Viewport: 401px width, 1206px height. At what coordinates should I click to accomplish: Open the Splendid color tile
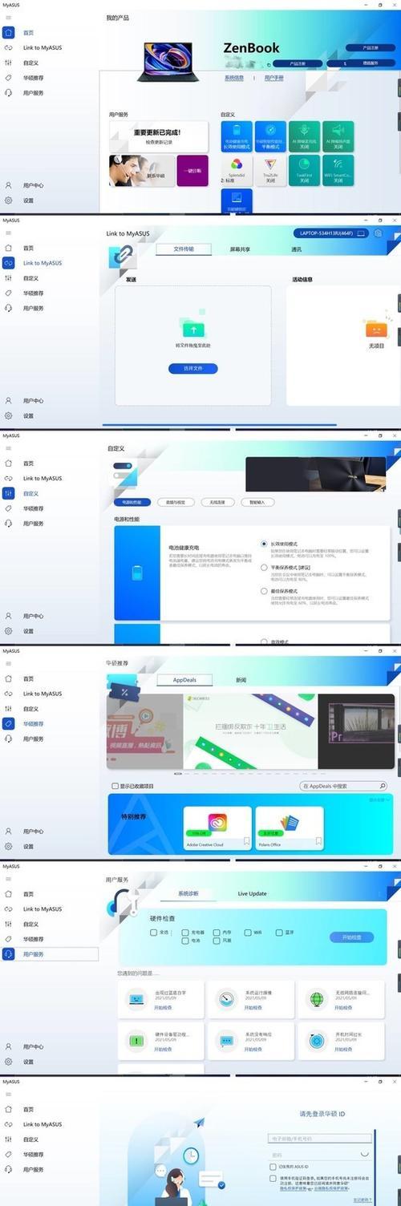[237, 171]
